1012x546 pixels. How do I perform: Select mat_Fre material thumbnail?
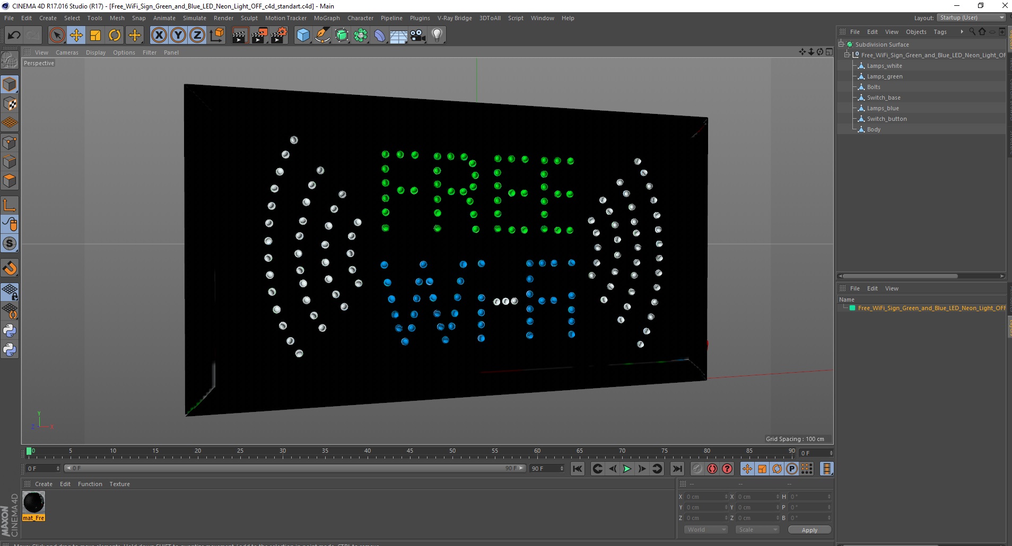pyautogui.click(x=33, y=503)
